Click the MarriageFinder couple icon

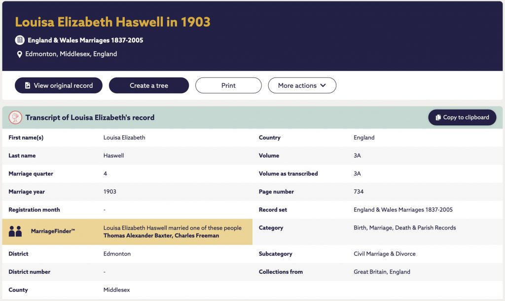pyautogui.click(x=15, y=231)
